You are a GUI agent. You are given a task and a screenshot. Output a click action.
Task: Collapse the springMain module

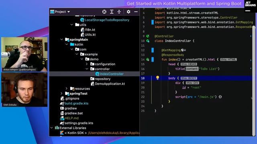click(x=61, y=40)
